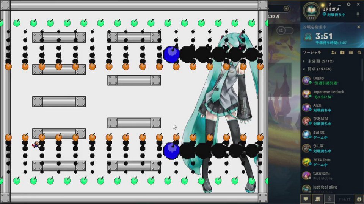Open the chat window icon
Viewport: 364px width, 204px height.
[306, 199]
